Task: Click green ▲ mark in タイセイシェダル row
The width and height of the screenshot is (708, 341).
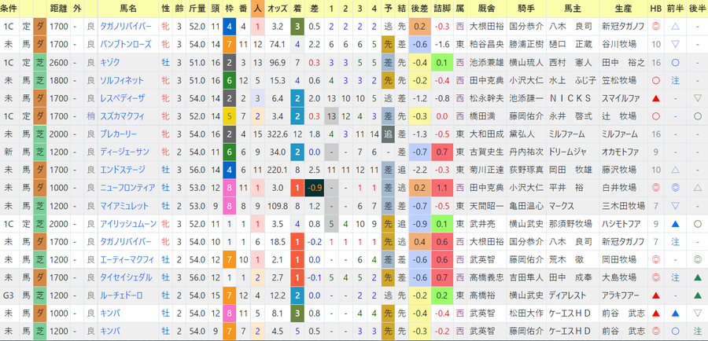Action: click(698, 277)
